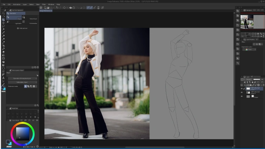Choose the Edit timeline sub tool
This screenshot has width=265, height=149.
(30, 22)
